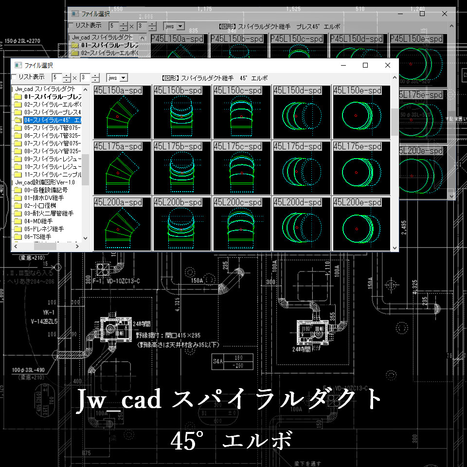Pick the 45L175d-spd figure thumbnail

point(302,168)
